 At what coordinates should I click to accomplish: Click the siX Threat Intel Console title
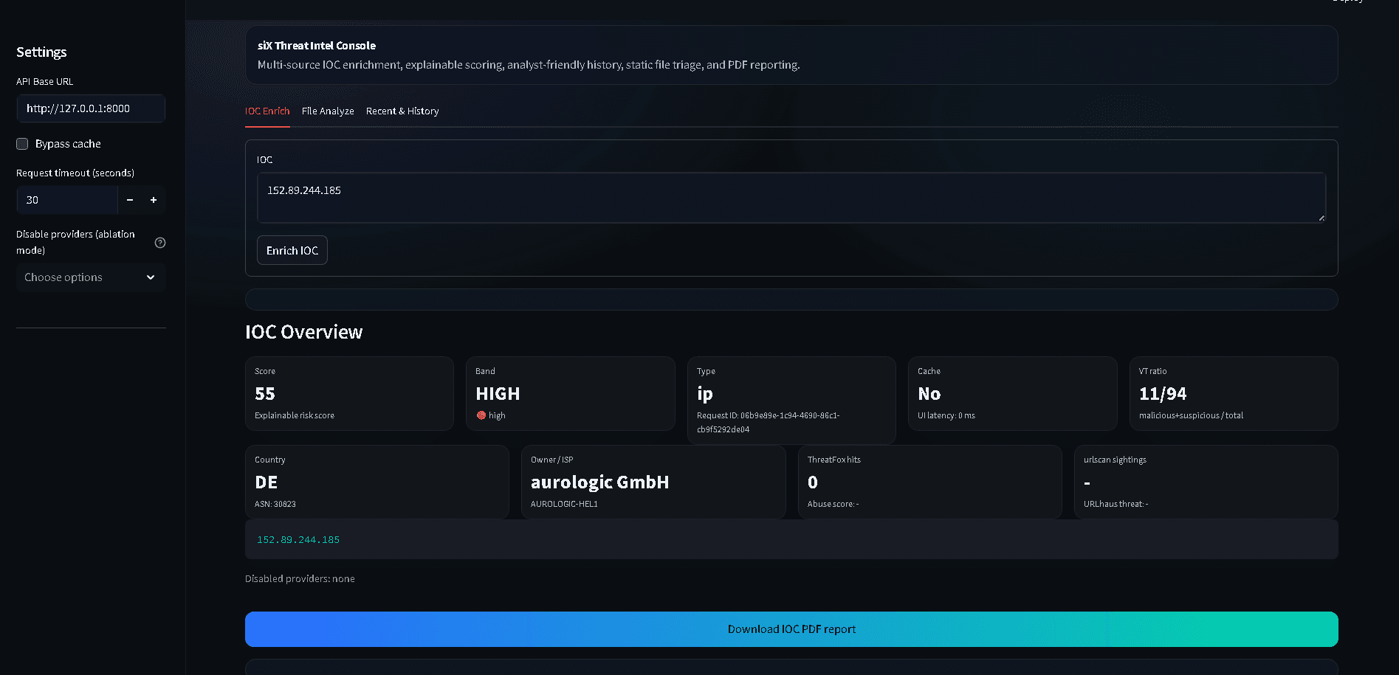317,46
